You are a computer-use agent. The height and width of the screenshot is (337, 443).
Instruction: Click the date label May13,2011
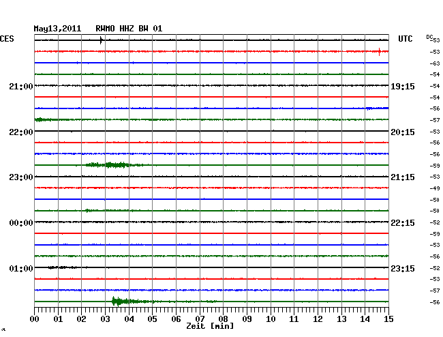(57, 29)
